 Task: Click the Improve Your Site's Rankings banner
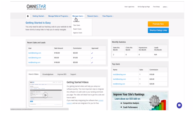[x=140, y=101]
